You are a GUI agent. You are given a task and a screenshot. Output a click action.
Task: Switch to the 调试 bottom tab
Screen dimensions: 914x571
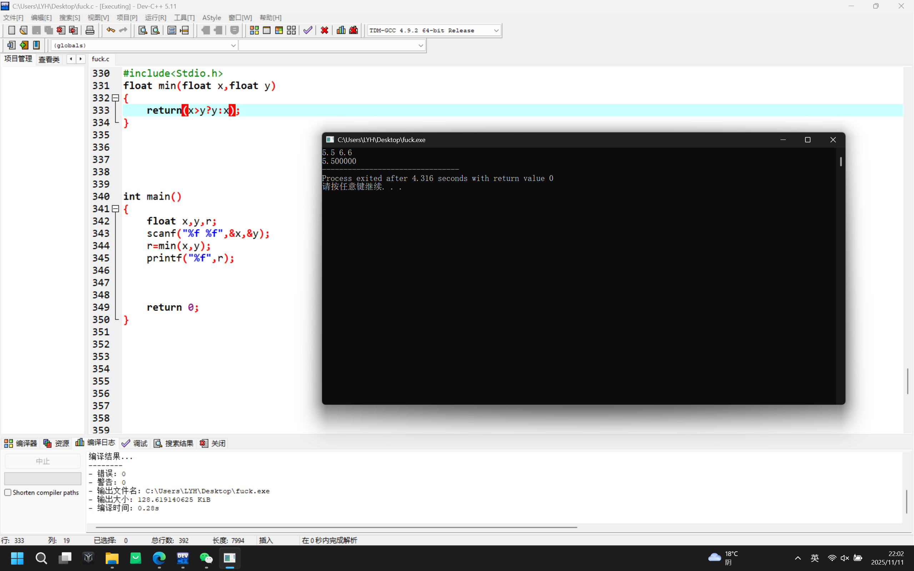[135, 443]
